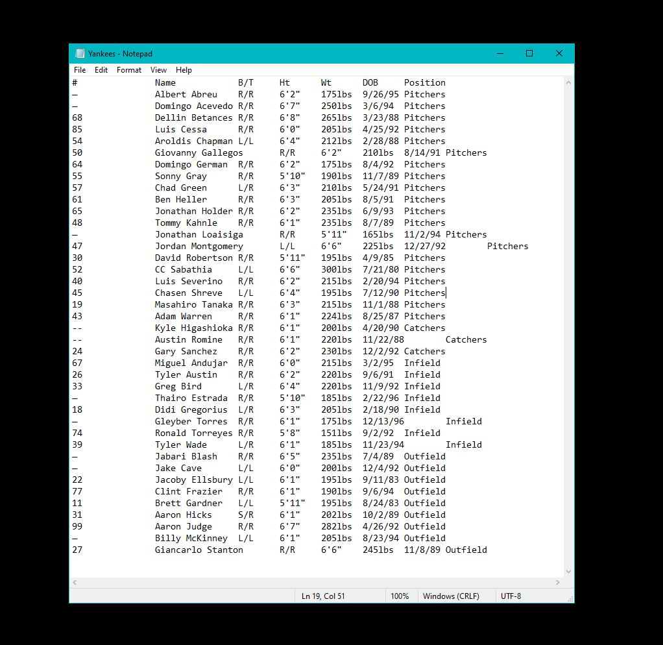The width and height of the screenshot is (663, 645).
Task: Open the Help menu
Action: pyautogui.click(x=184, y=69)
